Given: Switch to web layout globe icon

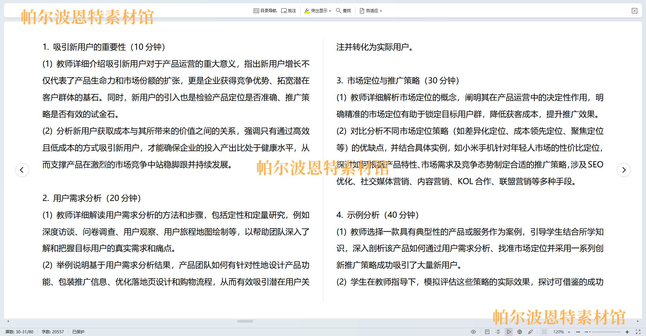Looking at the screenshot, I should (x=519, y=332).
